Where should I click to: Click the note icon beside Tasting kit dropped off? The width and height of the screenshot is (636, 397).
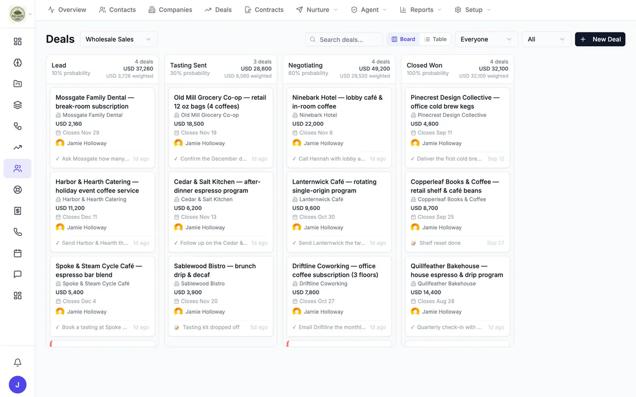[x=177, y=328]
